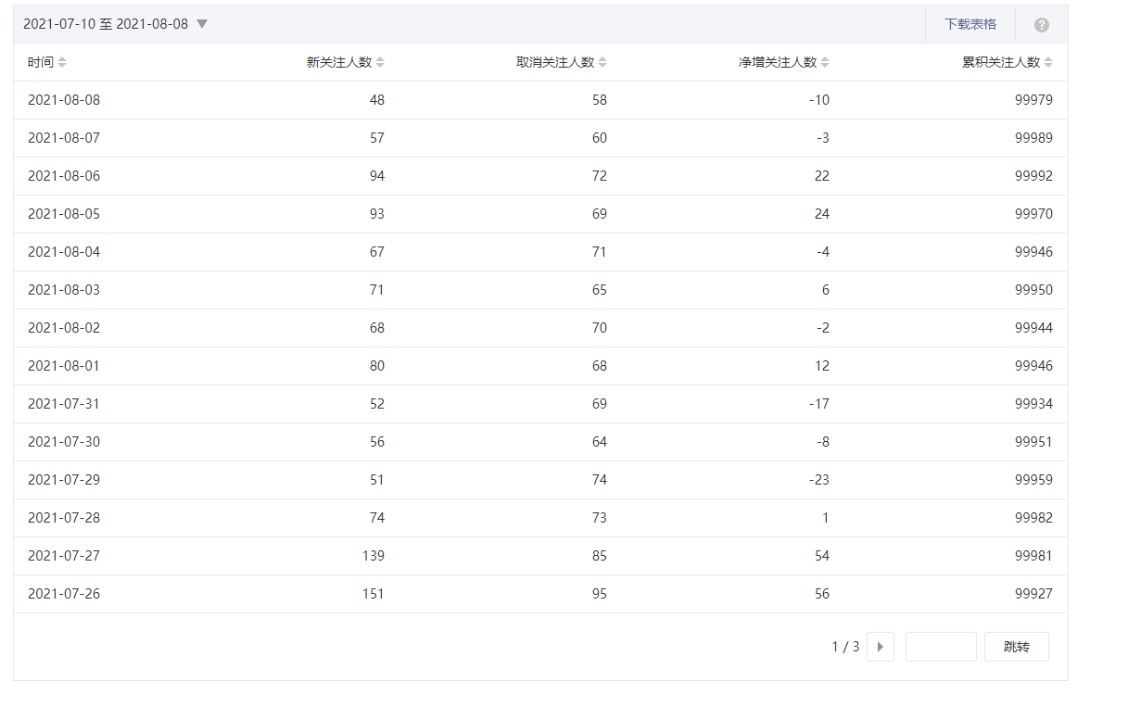Click the 下载表格 download button
The image size is (1128, 719).
tap(970, 24)
